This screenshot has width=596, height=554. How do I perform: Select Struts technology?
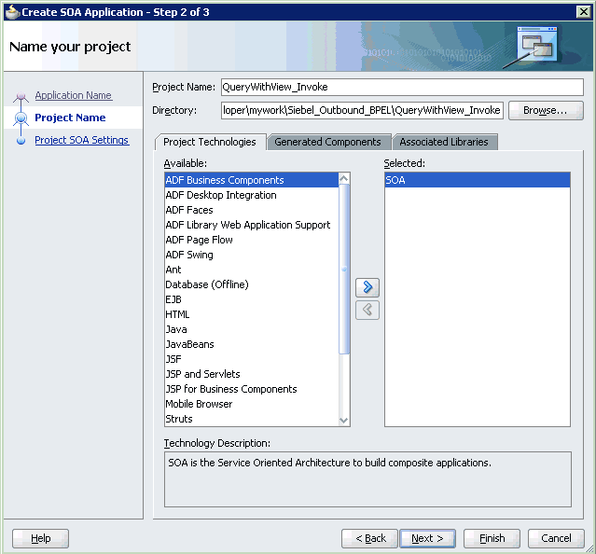252,419
